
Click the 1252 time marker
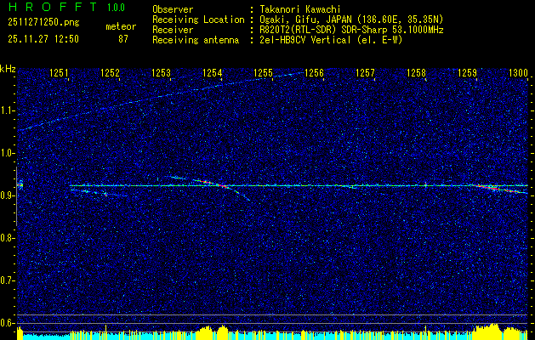[110, 72]
